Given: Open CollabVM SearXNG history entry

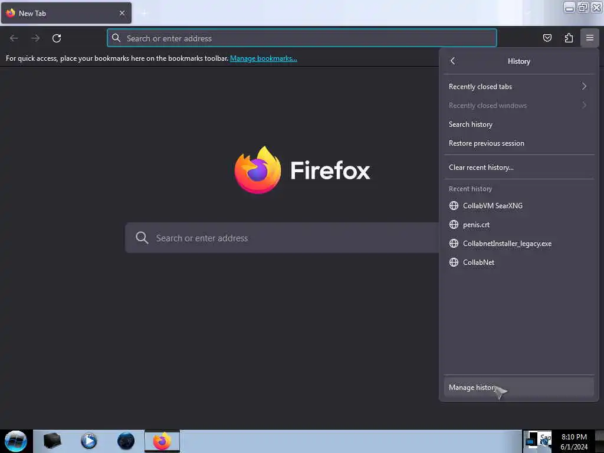Looking at the screenshot, I should click(518, 205).
